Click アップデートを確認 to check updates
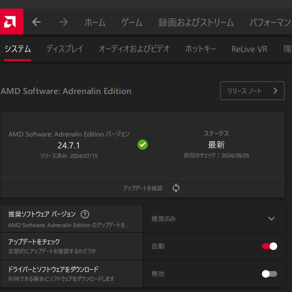292x292 pixels. (143, 188)
